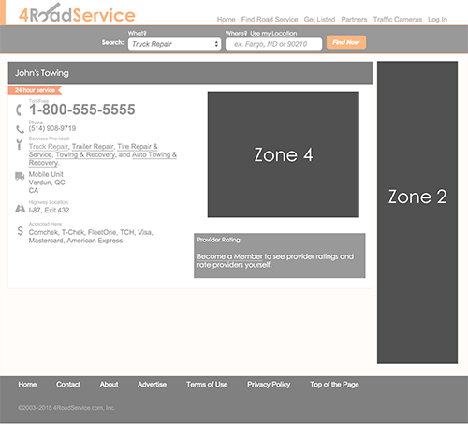Image resolution: width=468 pixels, height=438 pixels.
Task: Click the toll-free handset icon
Action: click(x=19, y=109)
